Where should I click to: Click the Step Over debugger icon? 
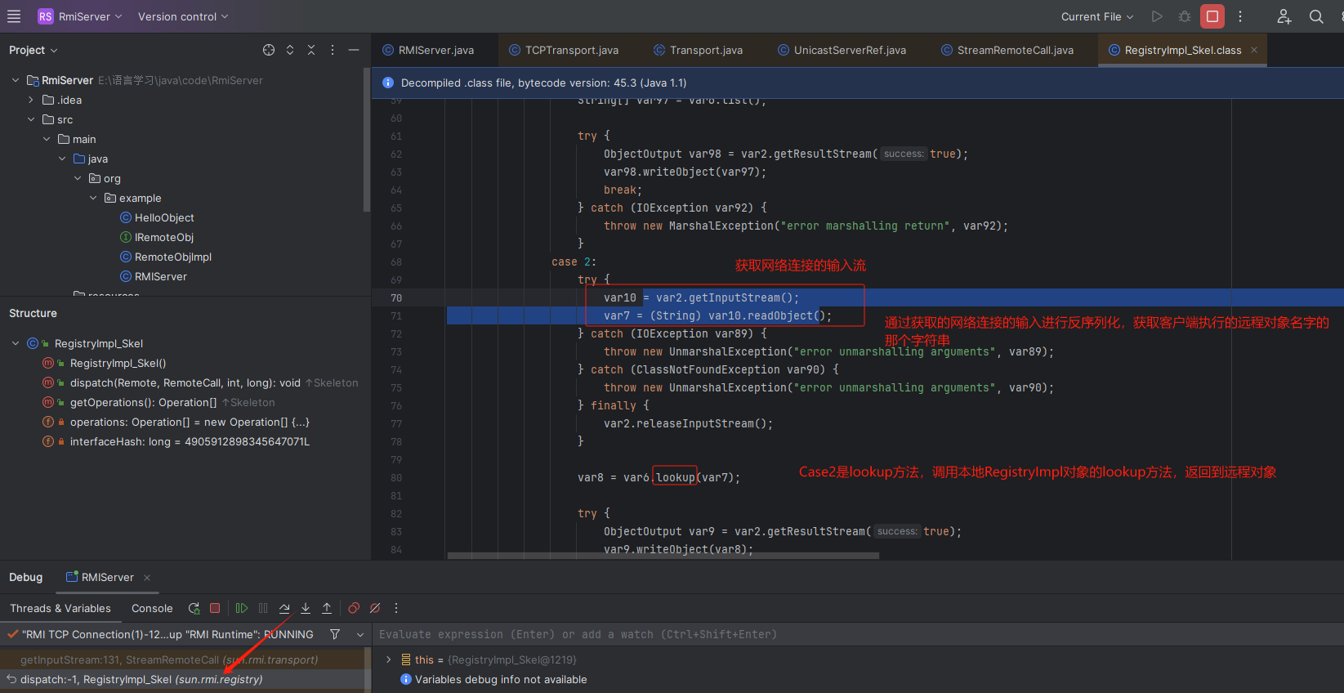coord(284,608)
